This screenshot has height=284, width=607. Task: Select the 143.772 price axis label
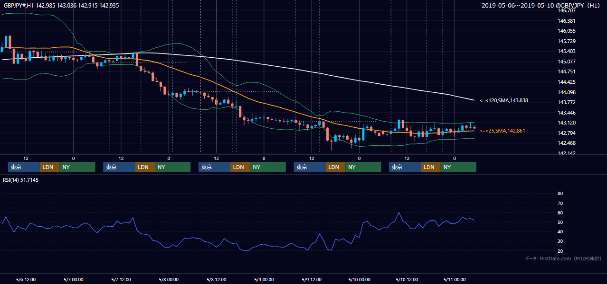[x=566, y=102]
